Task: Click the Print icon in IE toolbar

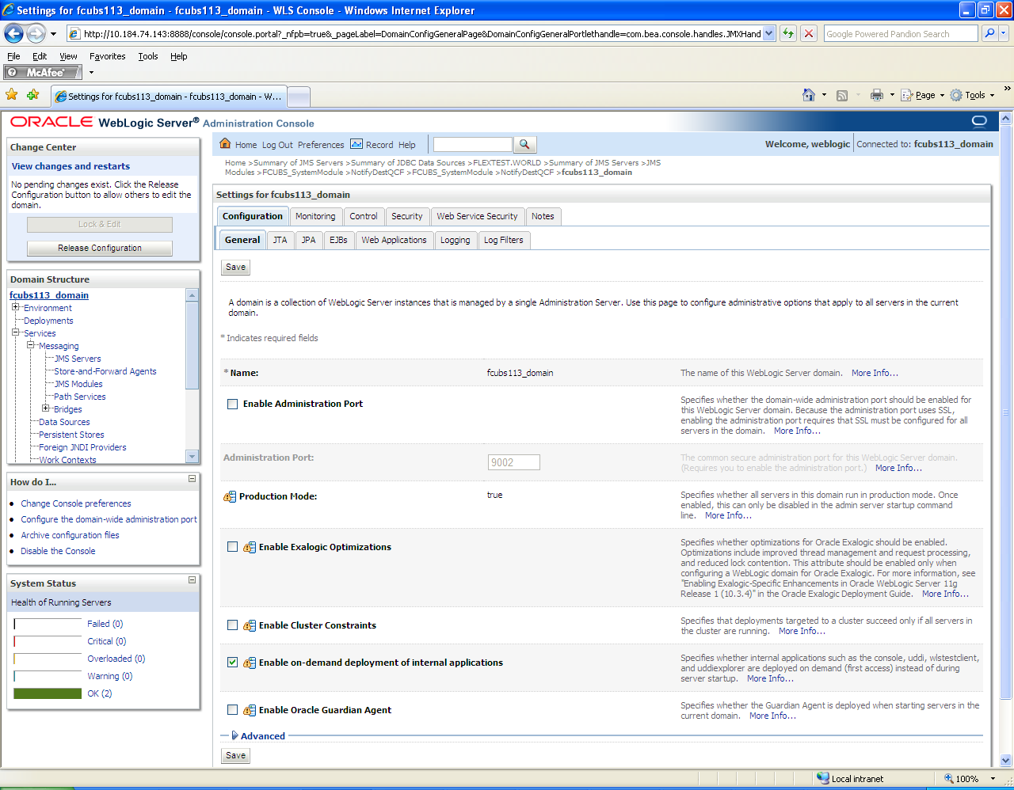Action: [x=876, y=95]
